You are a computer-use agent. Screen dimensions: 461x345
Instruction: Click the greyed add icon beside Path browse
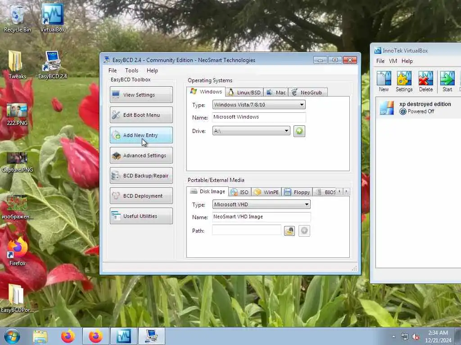[x=304, y=231]
